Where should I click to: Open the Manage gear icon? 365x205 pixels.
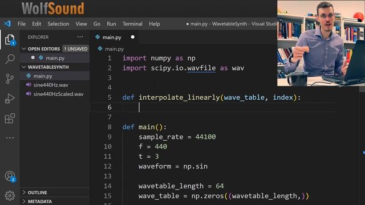[10, 196]
